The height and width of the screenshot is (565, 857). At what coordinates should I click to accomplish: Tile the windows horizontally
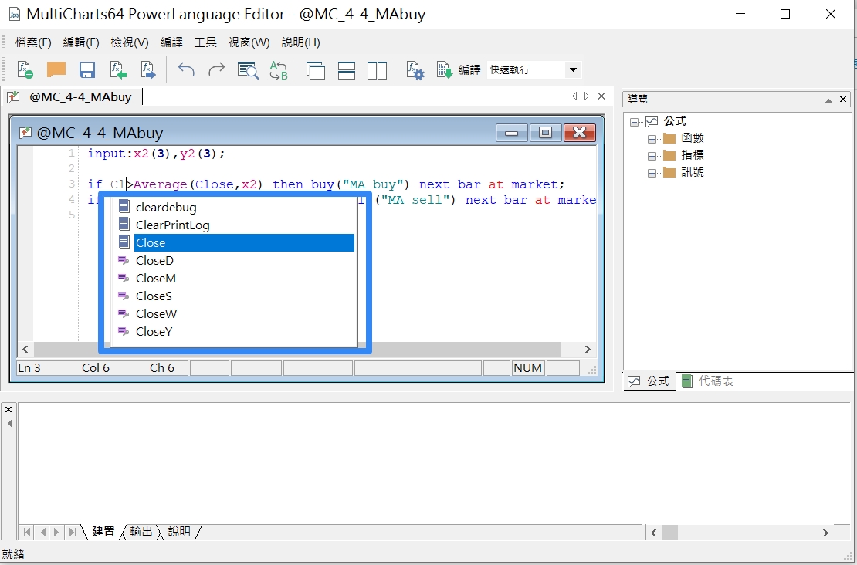pos(347,70)
